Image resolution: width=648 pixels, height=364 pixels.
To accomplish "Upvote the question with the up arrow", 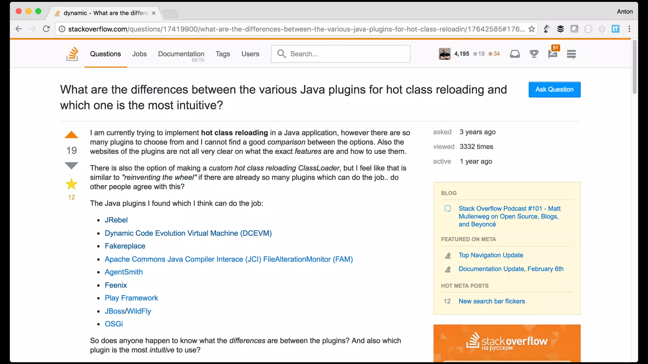I will point(71,135).
